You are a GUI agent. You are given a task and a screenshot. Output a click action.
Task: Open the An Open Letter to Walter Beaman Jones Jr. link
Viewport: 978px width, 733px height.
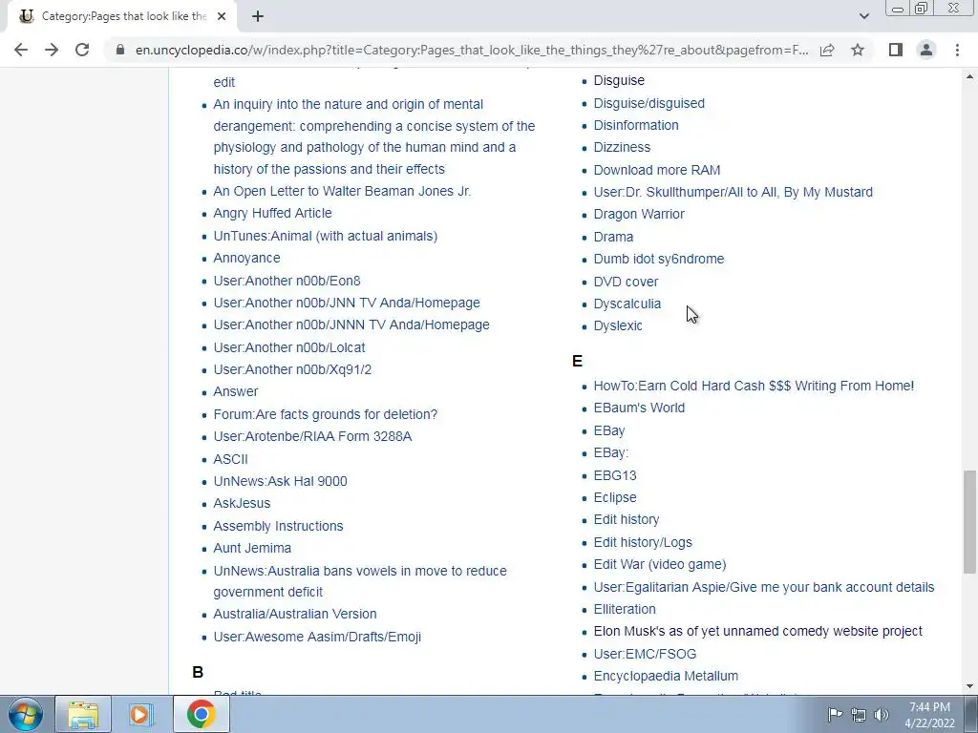click(x=342, y=191)
